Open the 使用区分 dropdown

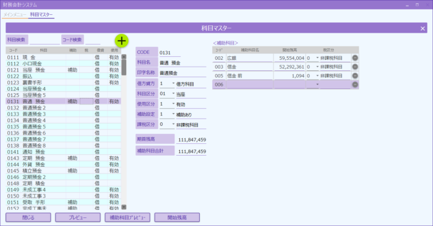tap(173, 104)
